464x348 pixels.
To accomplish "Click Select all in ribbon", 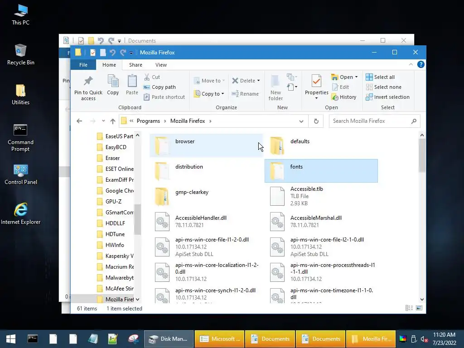I will [x=380, y=77].
